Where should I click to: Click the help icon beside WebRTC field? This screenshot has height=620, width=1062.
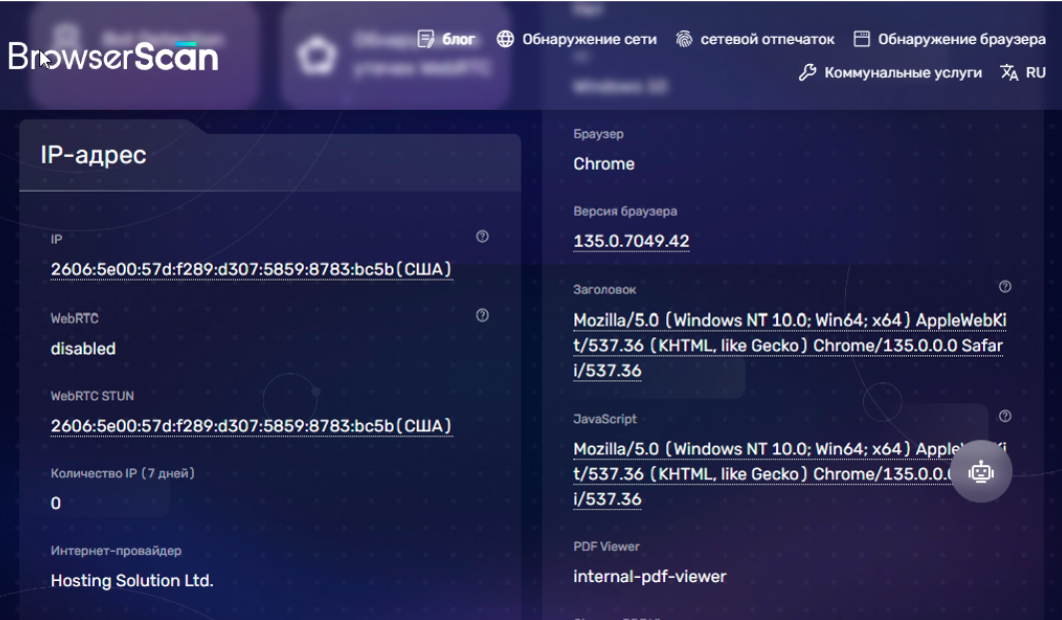pyautogui.click(x=483, y=315)
